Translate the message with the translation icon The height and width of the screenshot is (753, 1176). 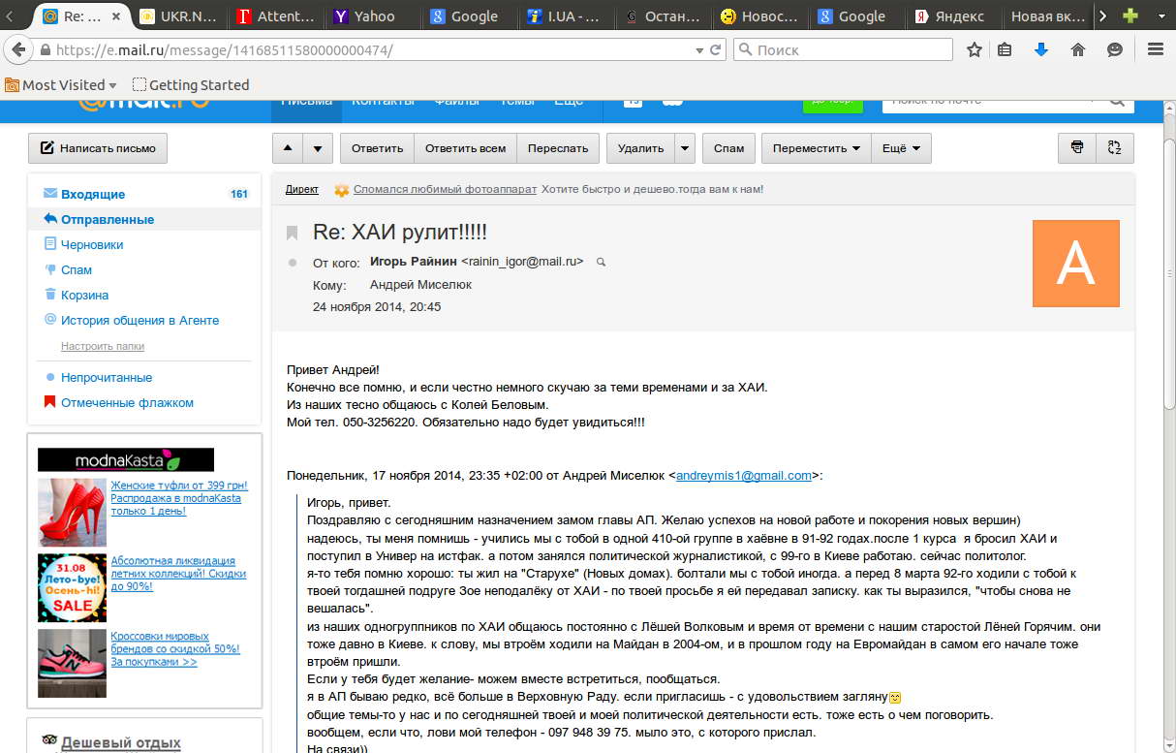click(1115, 147)
